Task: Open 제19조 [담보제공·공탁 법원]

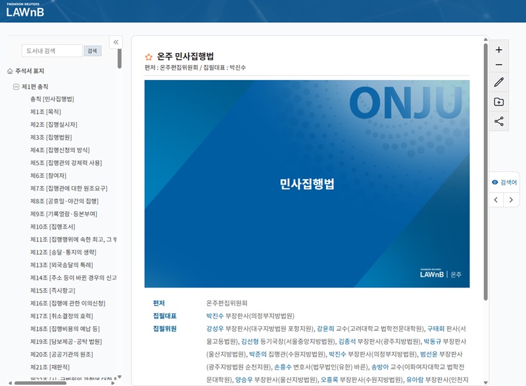Action: (66, 342)
